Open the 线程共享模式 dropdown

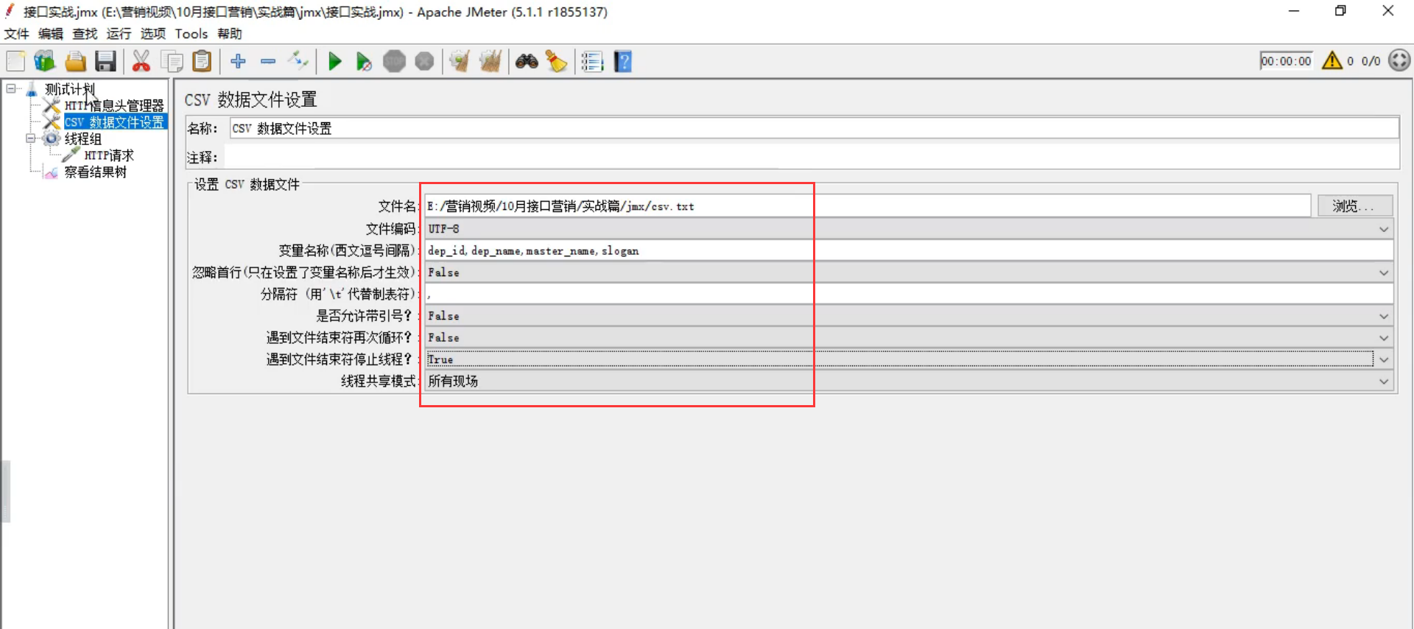pos(909,381)
